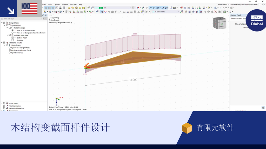Open the Help menu
The height and width of the screenshot is (149, 266).
pyautogui.click(x=80, y=5)
